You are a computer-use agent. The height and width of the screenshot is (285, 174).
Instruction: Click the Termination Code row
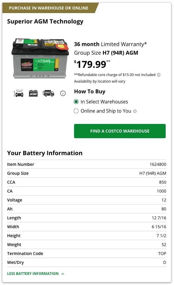[x=87, y=253]
